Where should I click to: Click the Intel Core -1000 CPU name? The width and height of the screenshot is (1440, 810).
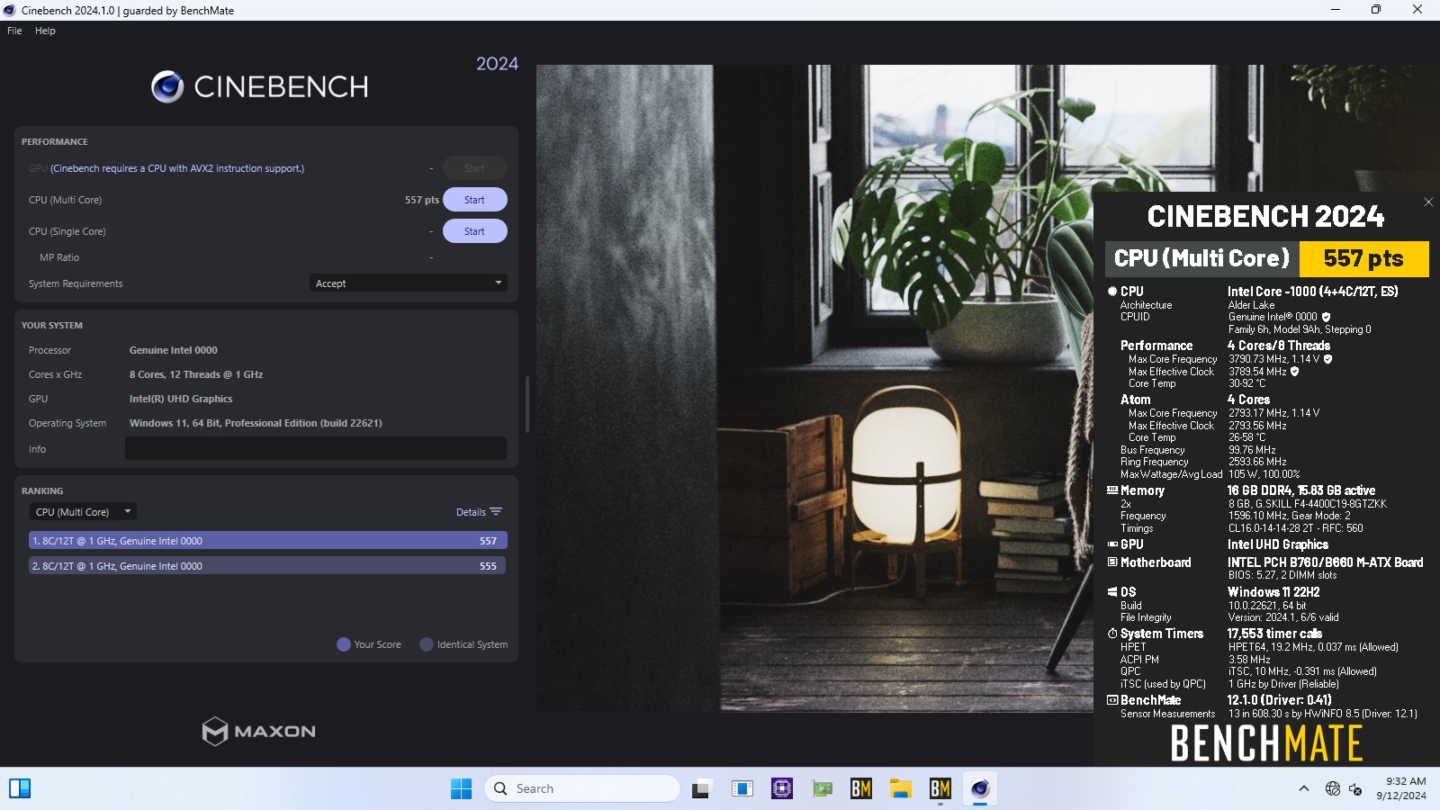pos(1313,292)
